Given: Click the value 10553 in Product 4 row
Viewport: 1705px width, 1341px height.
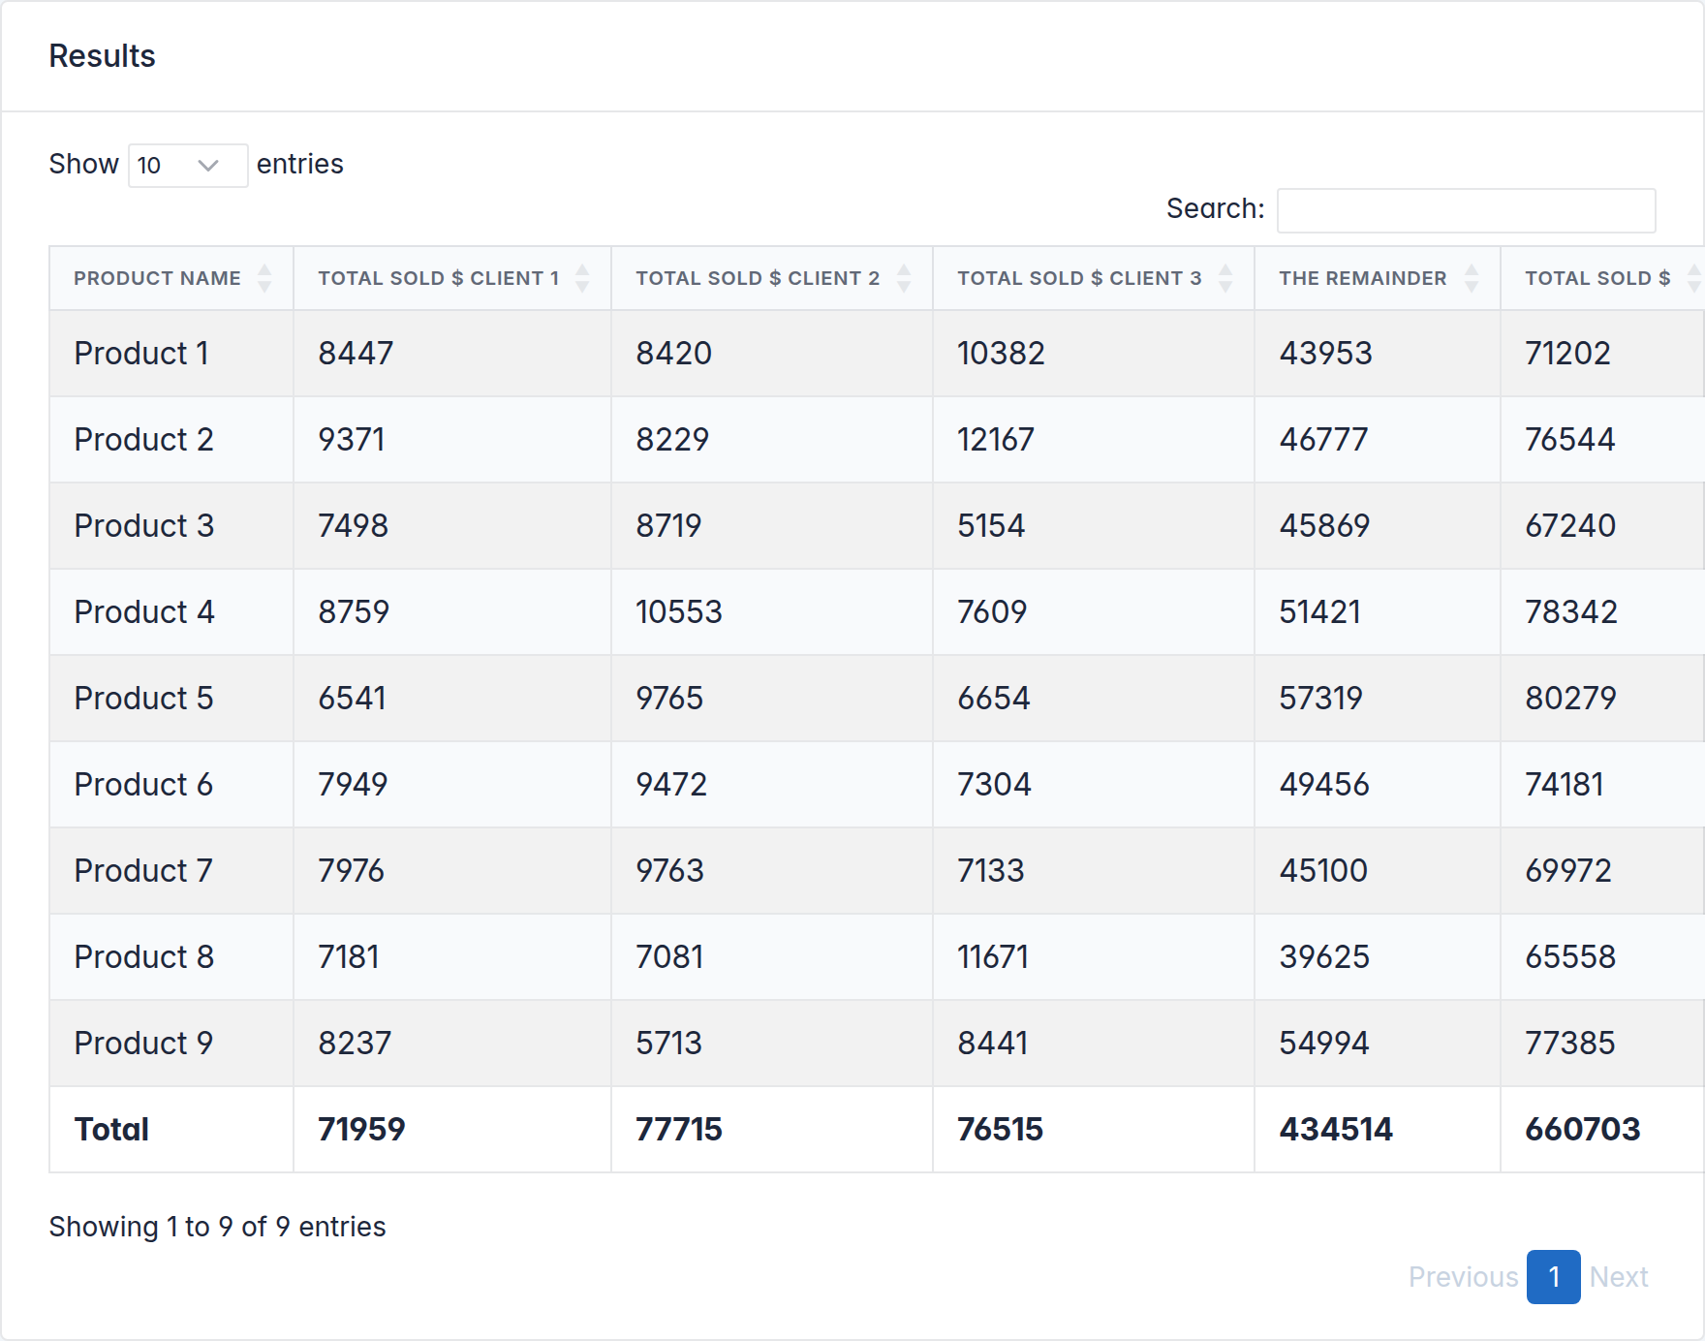Looking at the screenshot, I should coord(679,612).
